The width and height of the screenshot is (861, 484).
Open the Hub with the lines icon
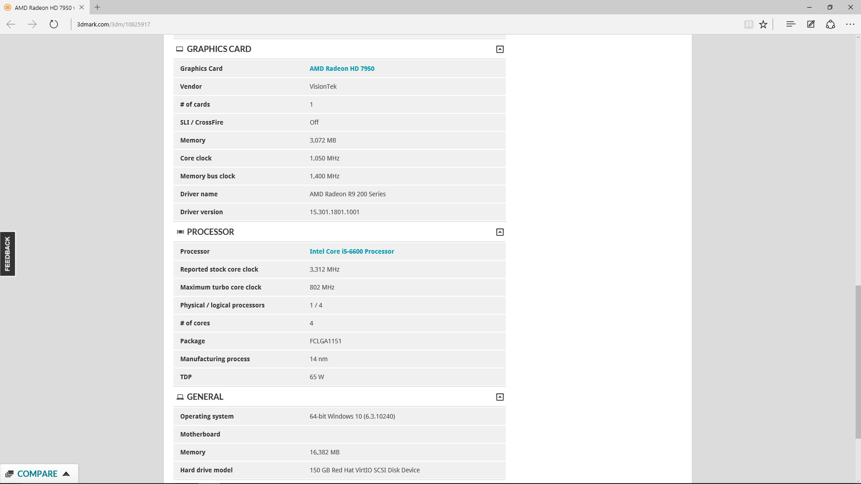(x=791, y=24)
